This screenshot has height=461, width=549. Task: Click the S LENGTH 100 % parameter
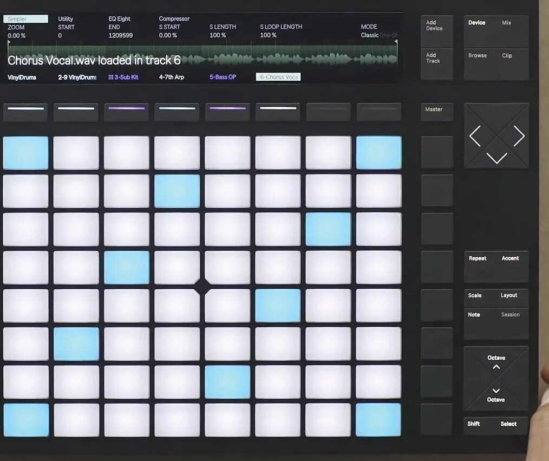coord(223,31)
